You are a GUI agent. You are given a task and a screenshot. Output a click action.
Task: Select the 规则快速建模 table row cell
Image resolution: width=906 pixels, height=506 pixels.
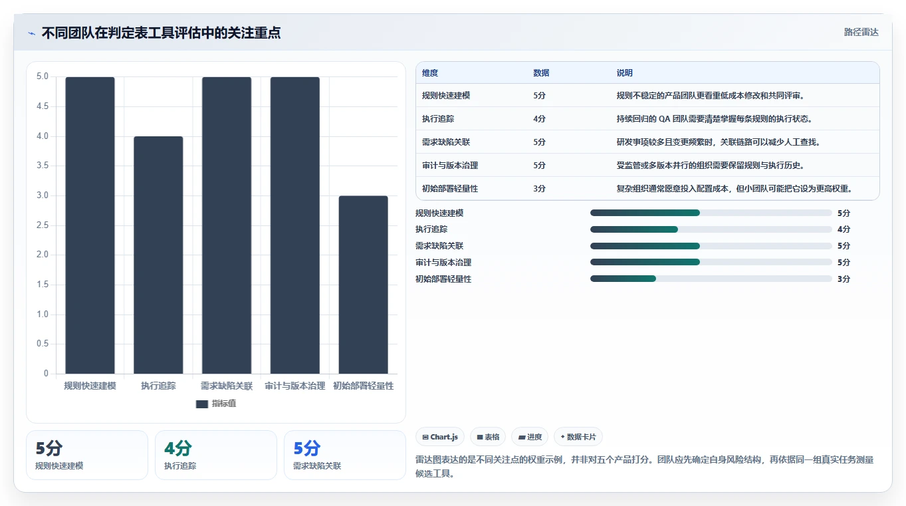point(446,96)
